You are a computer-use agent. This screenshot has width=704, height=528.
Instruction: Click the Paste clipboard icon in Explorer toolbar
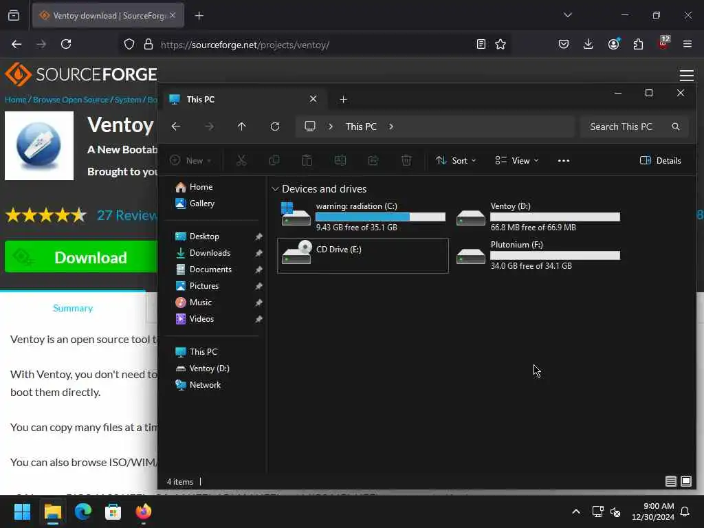click(x=307, y=160)
